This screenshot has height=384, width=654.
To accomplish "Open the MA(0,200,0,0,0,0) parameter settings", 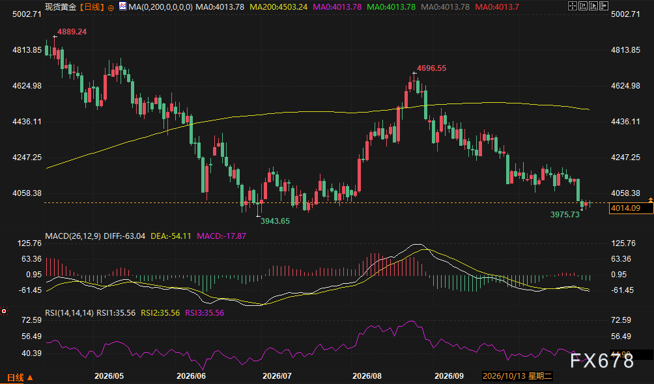I will pos(161,7).
